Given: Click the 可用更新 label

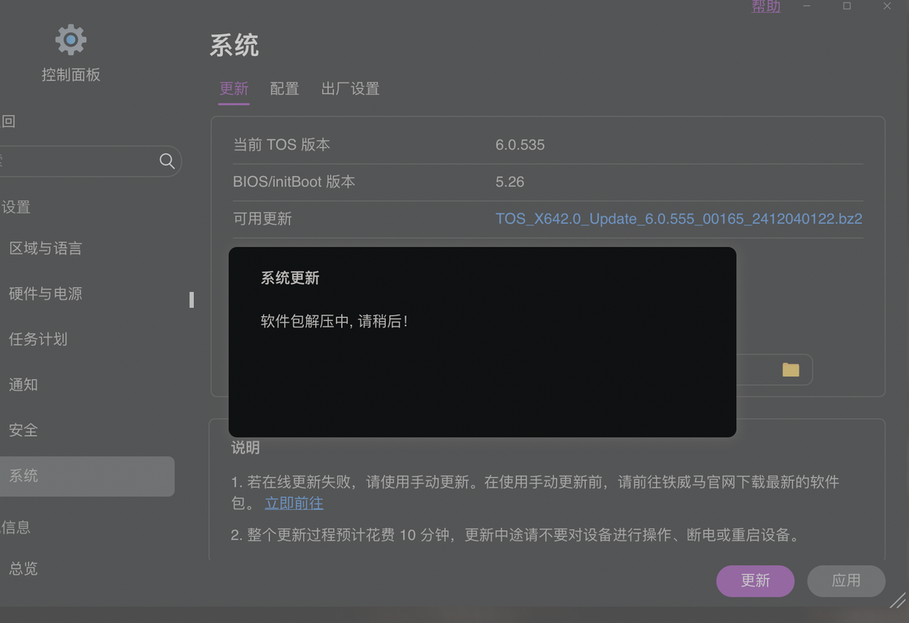Looking at the screenshot, I should pos(262,219).
